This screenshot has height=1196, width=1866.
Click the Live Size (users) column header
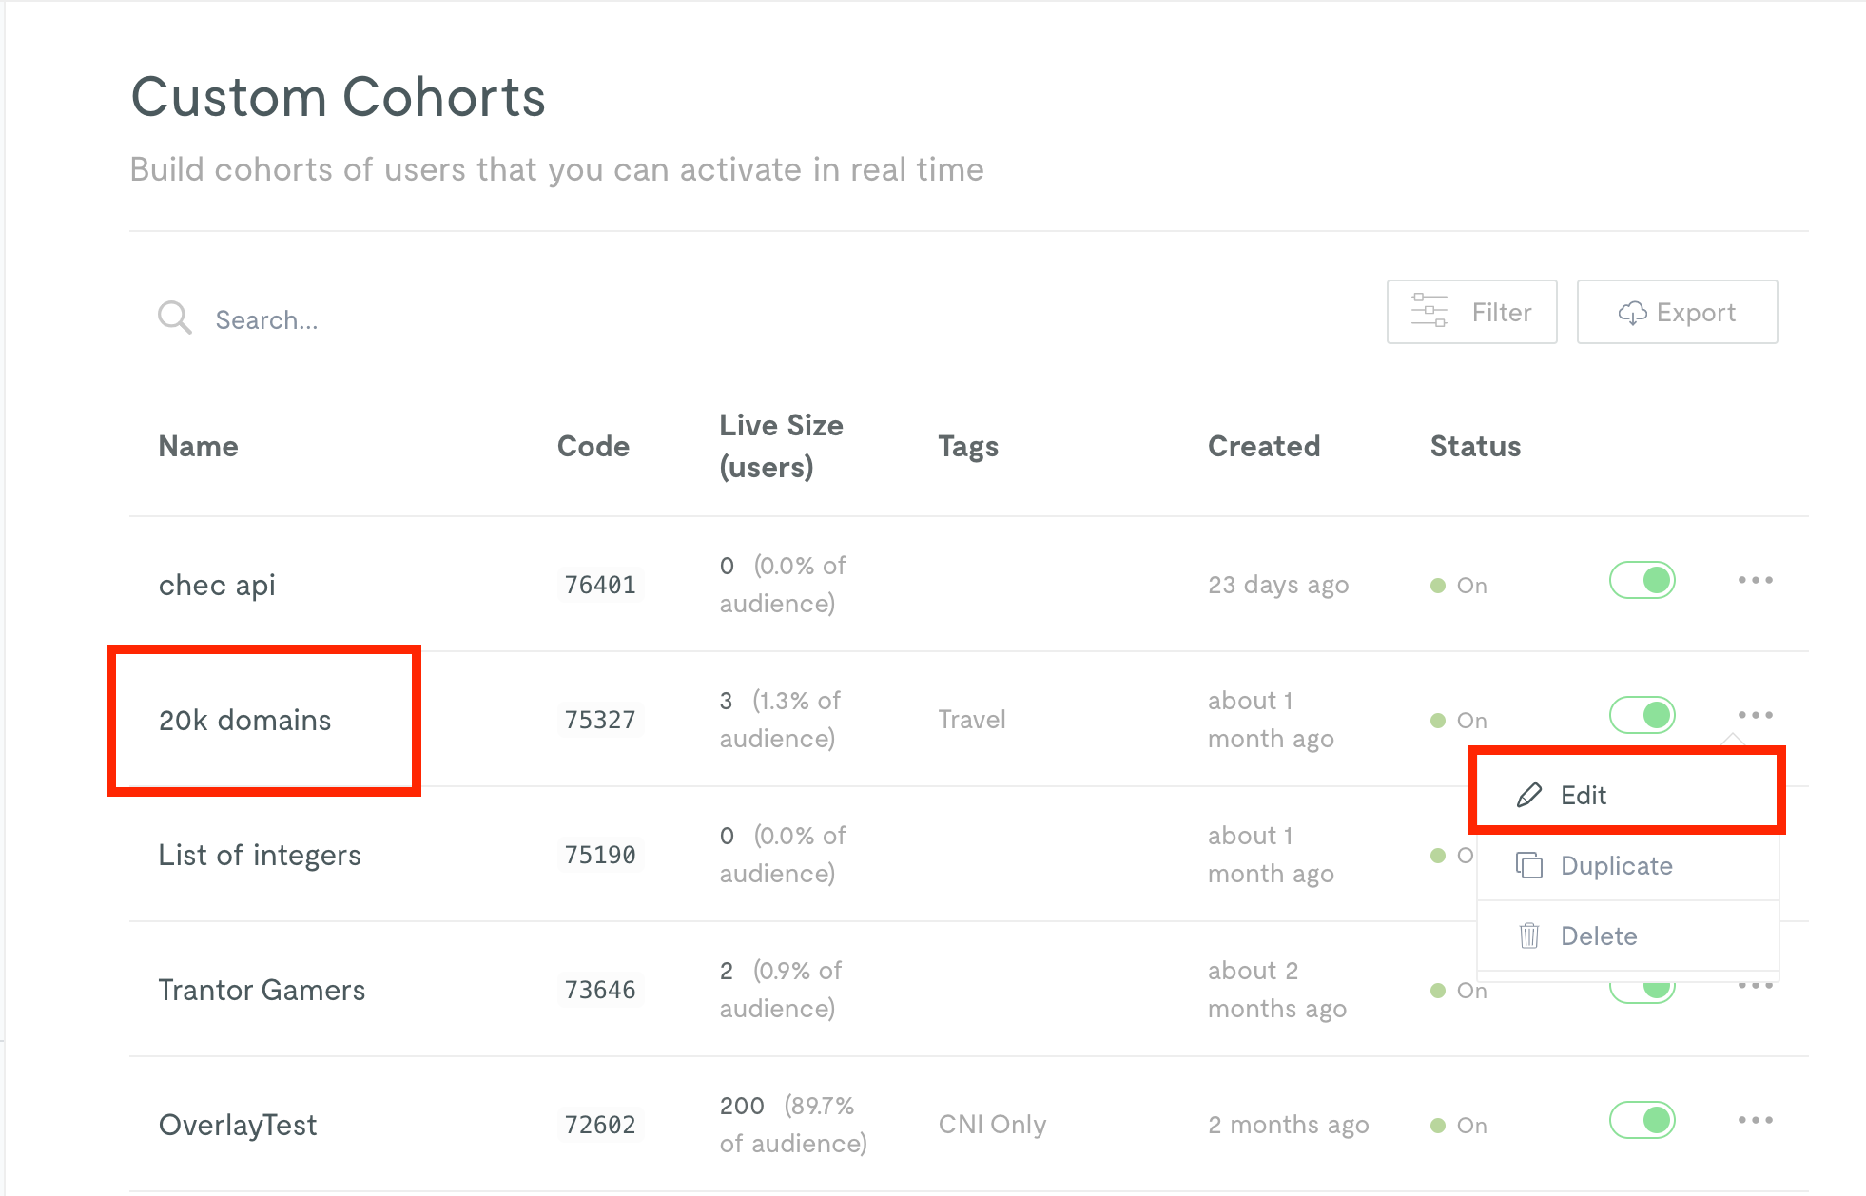781,446
